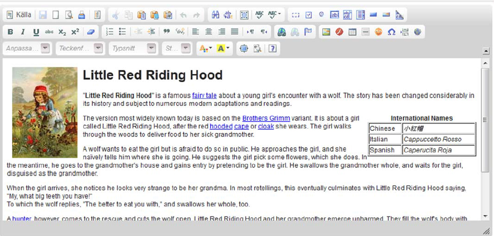Insert an image button
494x236 pixels.
pyautogui.click(x=386, y=15)
